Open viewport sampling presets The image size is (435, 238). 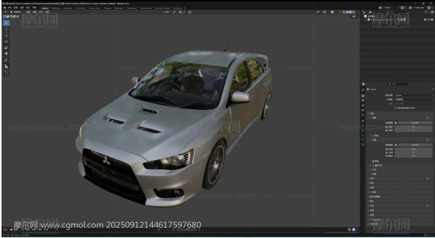click(428, 118)
